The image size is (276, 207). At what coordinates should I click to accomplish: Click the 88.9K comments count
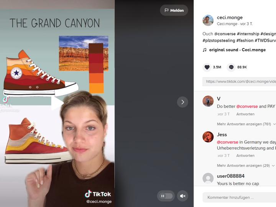242,67
